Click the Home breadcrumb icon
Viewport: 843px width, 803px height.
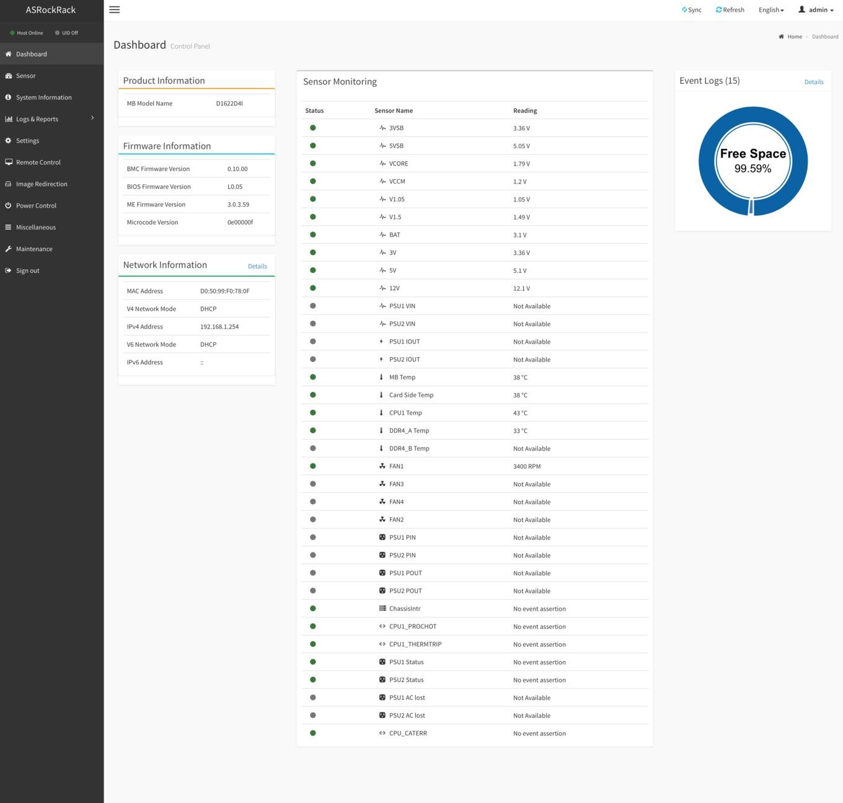tap(782, 37)
